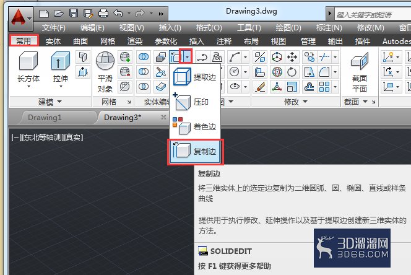This screenshot has height=275, width=411.
Task: Click the Slice knife icon
Action: coord(160,72)
